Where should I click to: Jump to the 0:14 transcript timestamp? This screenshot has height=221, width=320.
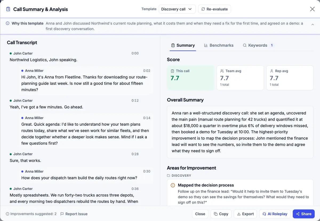click(147, 118)
